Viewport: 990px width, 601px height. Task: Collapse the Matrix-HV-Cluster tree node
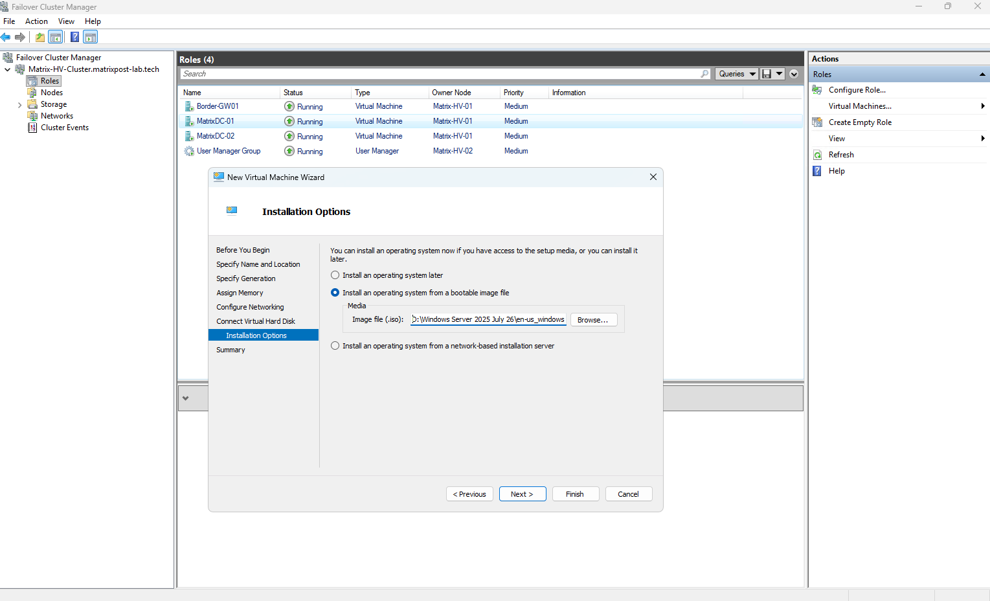point(8,69)
